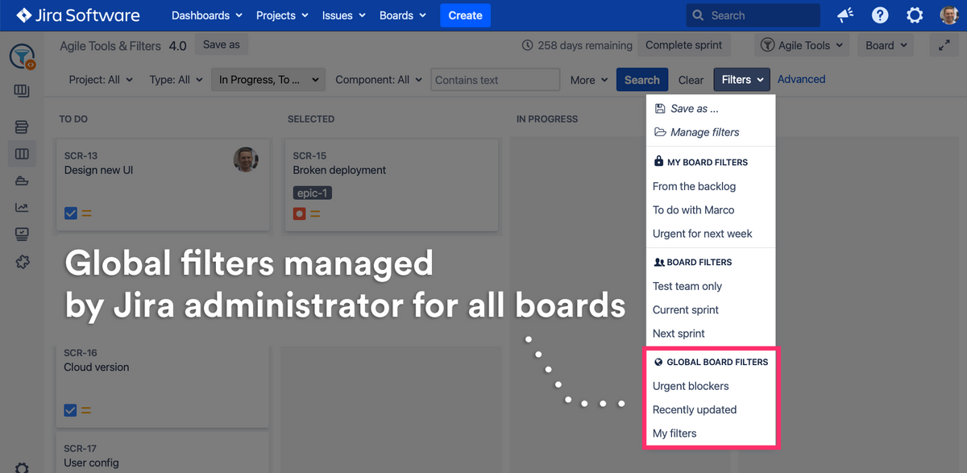
Task: Click the blue Search button
Action: coord(641,80)
